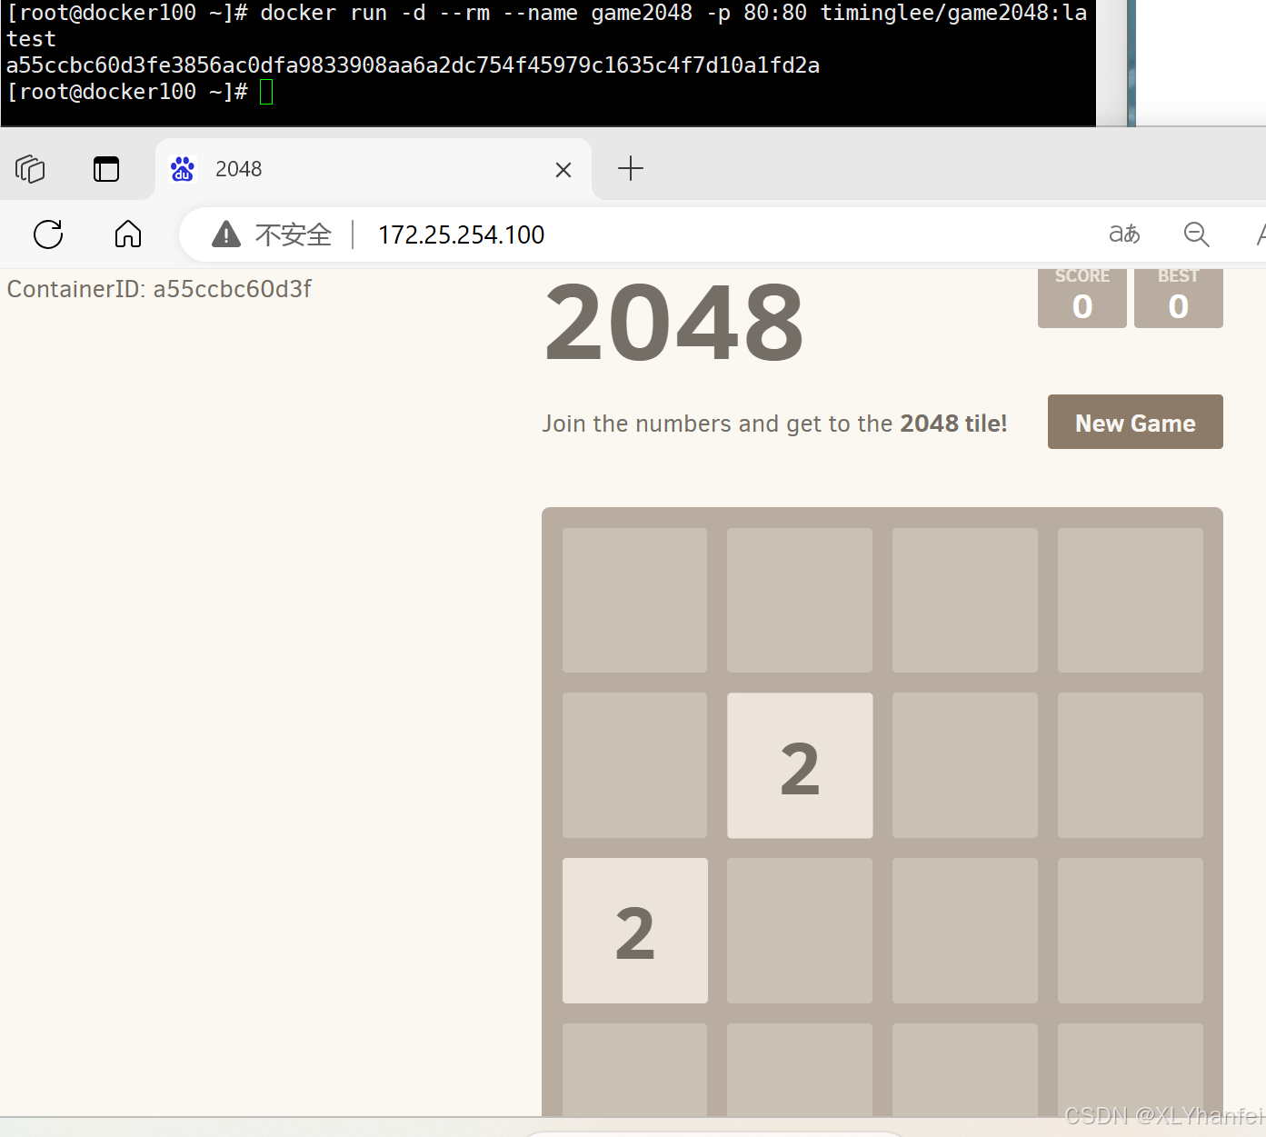Click 'Join the numbers' instruction text
Screen dimensions: 1266x1137
[774, 424]
